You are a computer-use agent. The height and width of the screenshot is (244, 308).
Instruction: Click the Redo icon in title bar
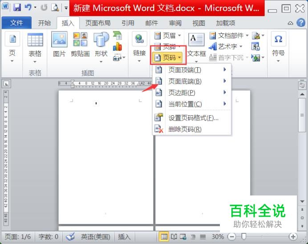pyautogui.click(x=44, y=8)
